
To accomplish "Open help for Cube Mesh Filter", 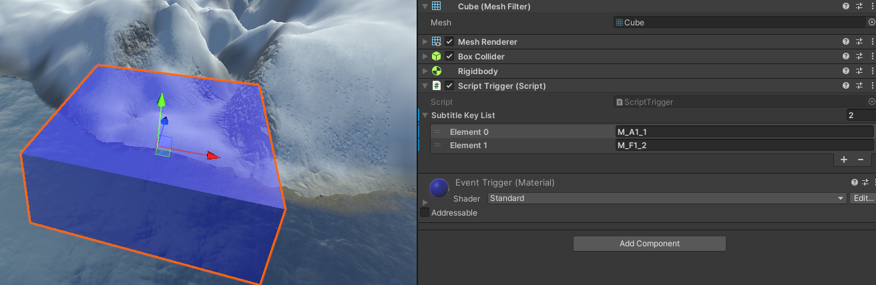I will click(x=846, y=6).
